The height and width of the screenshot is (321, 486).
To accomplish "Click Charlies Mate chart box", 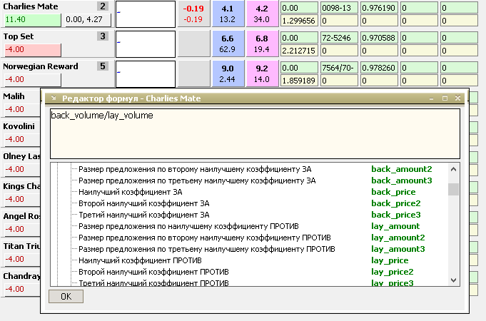I will (146, 14).
